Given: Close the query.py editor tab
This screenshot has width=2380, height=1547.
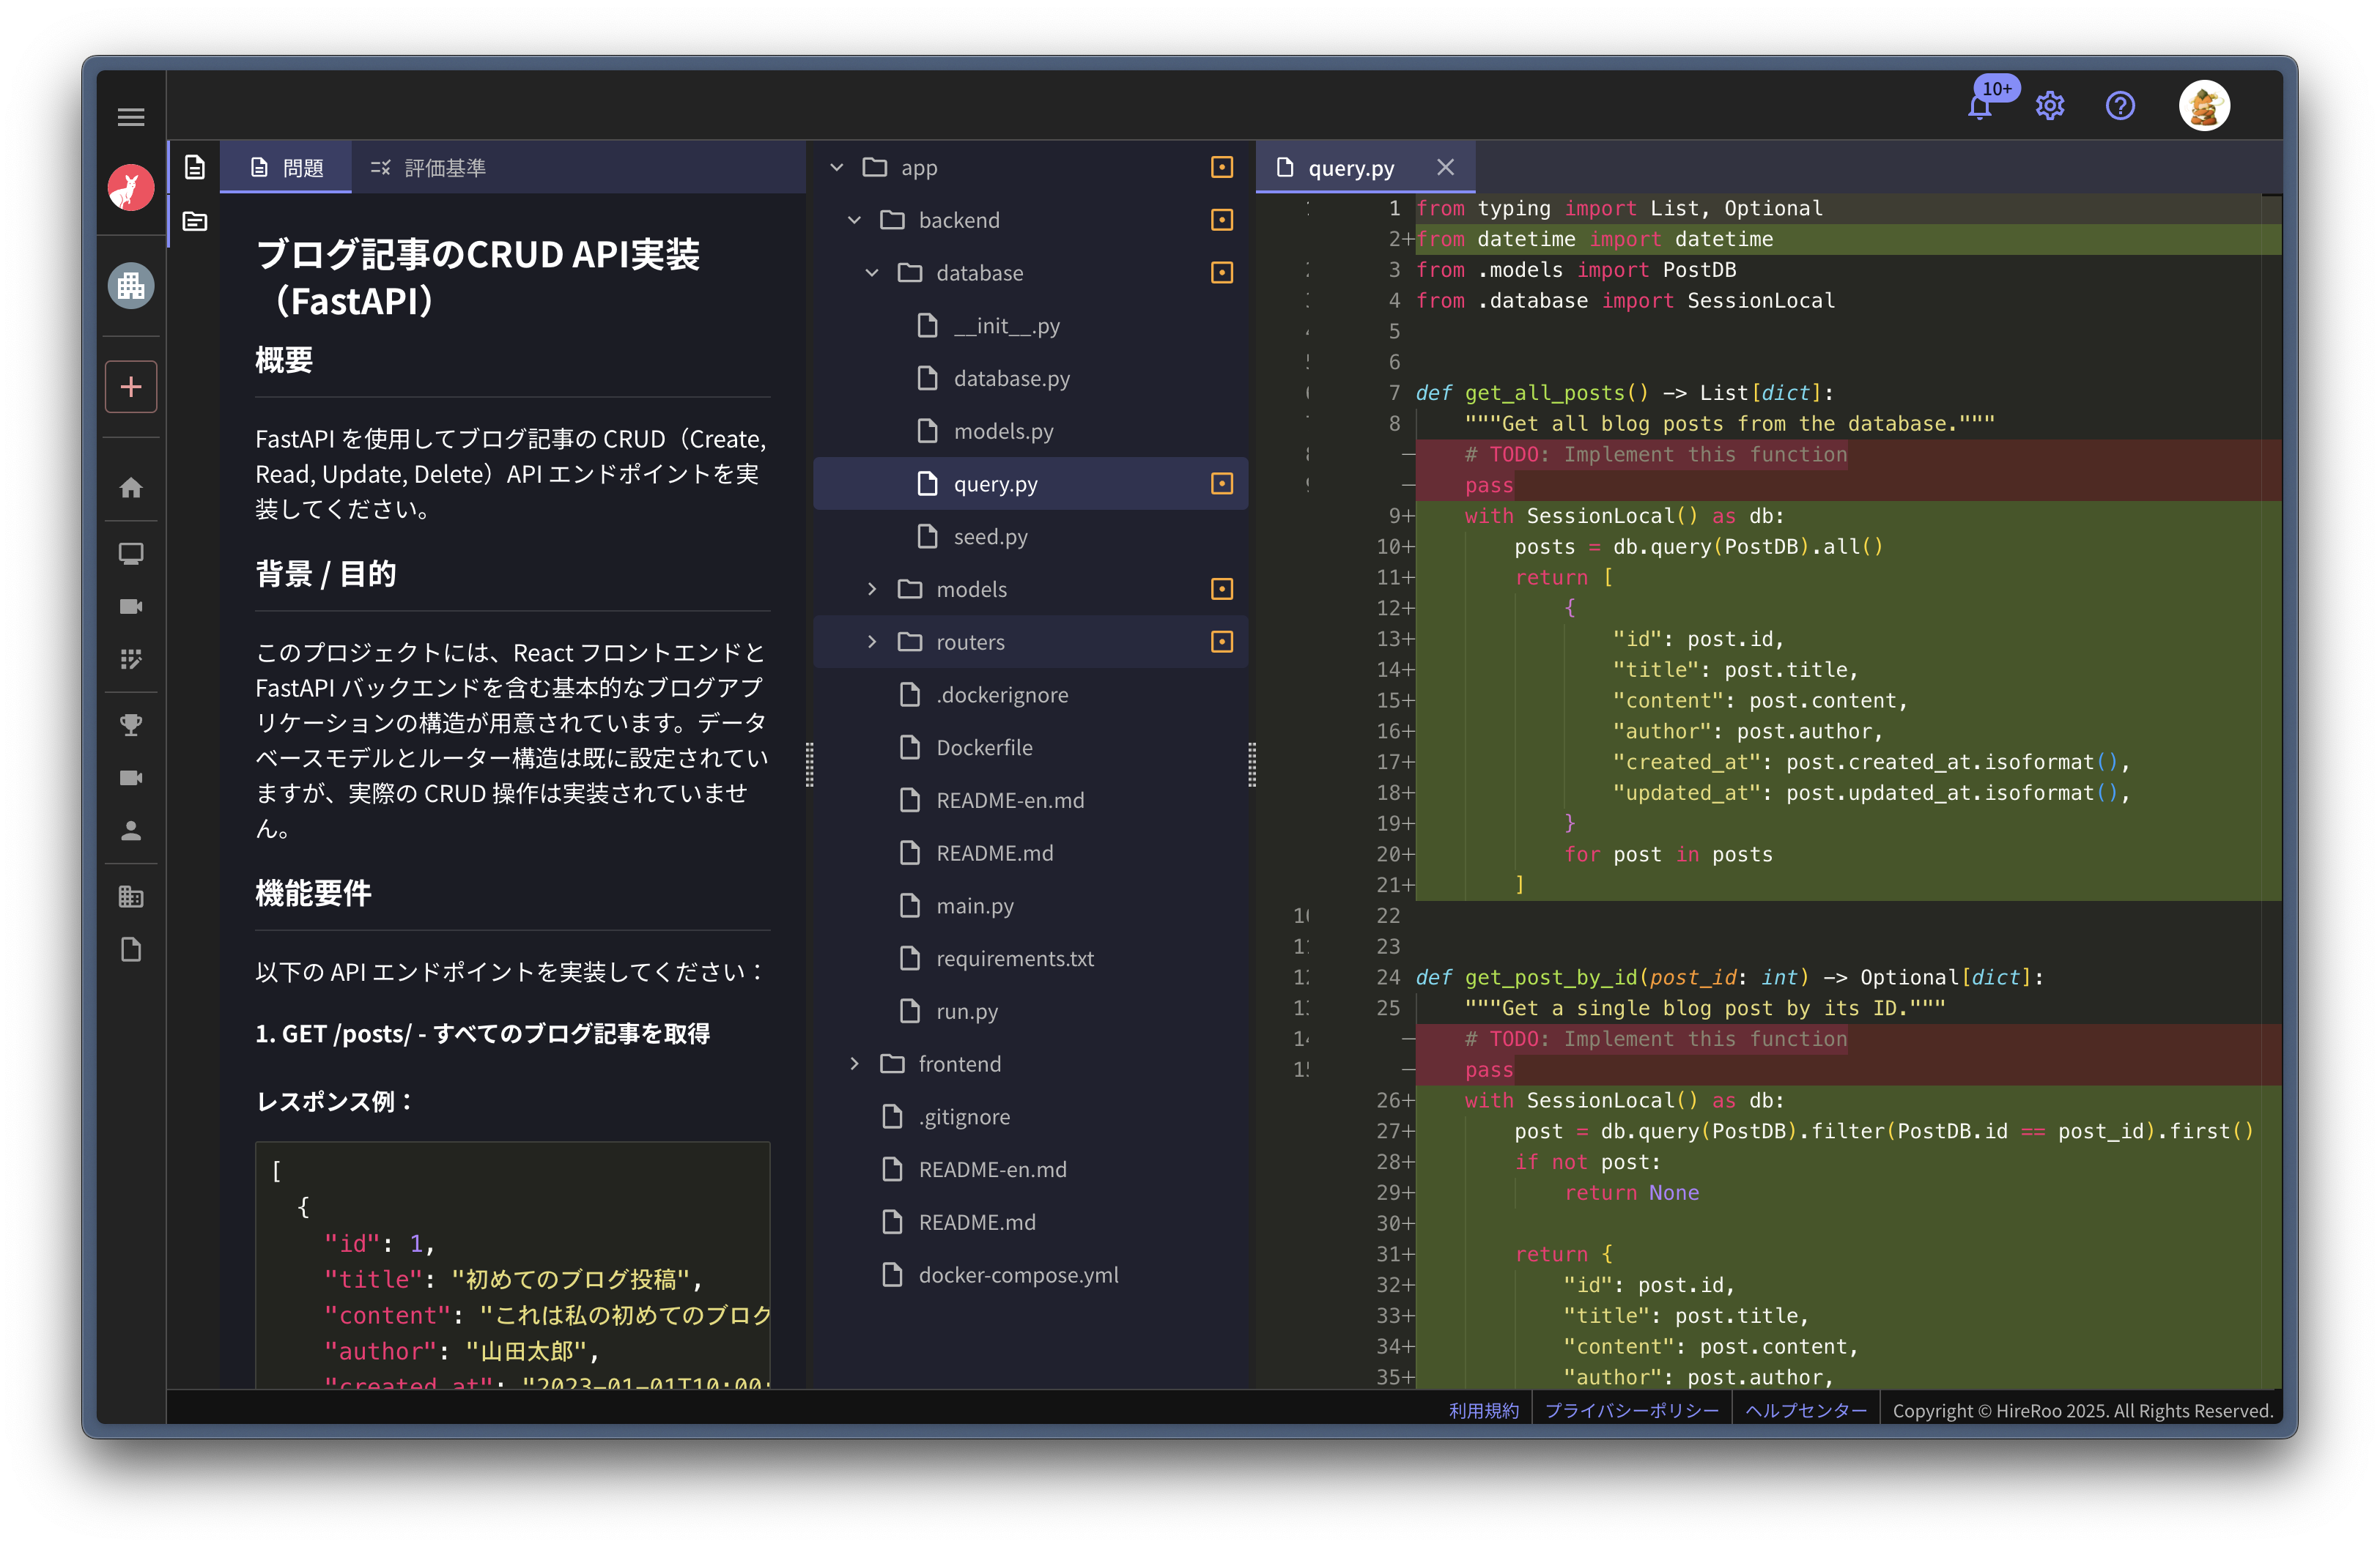Looking at the screenshot, I should point(1445,167).
